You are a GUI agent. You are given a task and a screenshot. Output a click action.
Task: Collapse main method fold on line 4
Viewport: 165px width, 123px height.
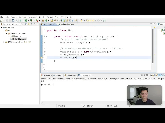(x=46, y=36)
